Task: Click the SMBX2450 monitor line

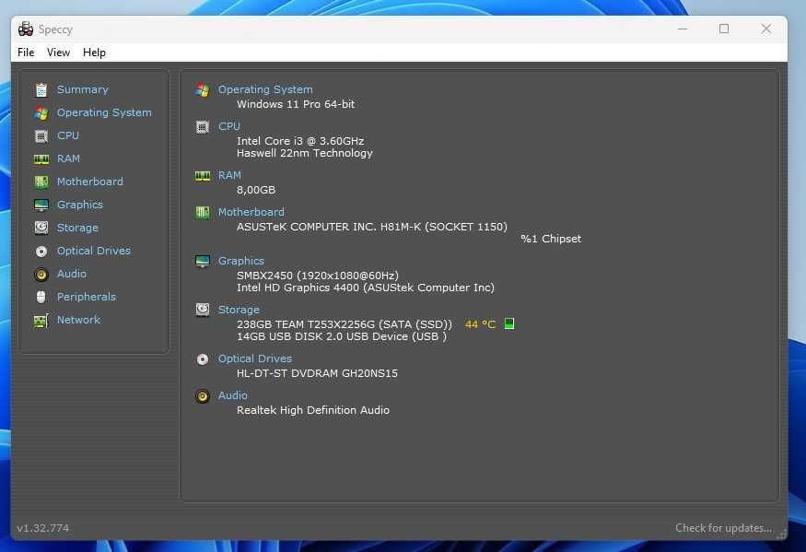Action: 317,276
